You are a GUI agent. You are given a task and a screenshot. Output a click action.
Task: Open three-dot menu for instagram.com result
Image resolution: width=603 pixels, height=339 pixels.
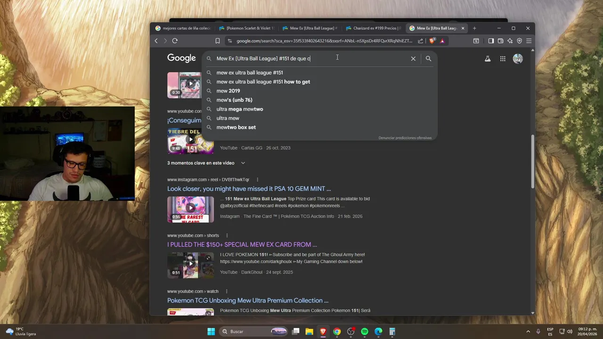(257, 179)
